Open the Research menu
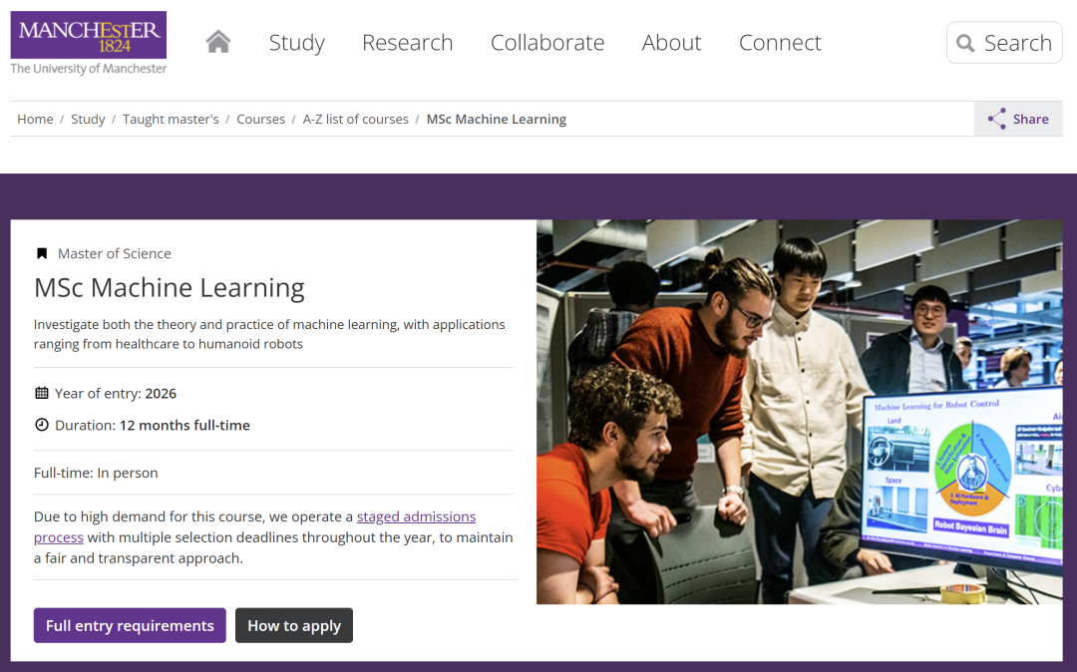 407,43
